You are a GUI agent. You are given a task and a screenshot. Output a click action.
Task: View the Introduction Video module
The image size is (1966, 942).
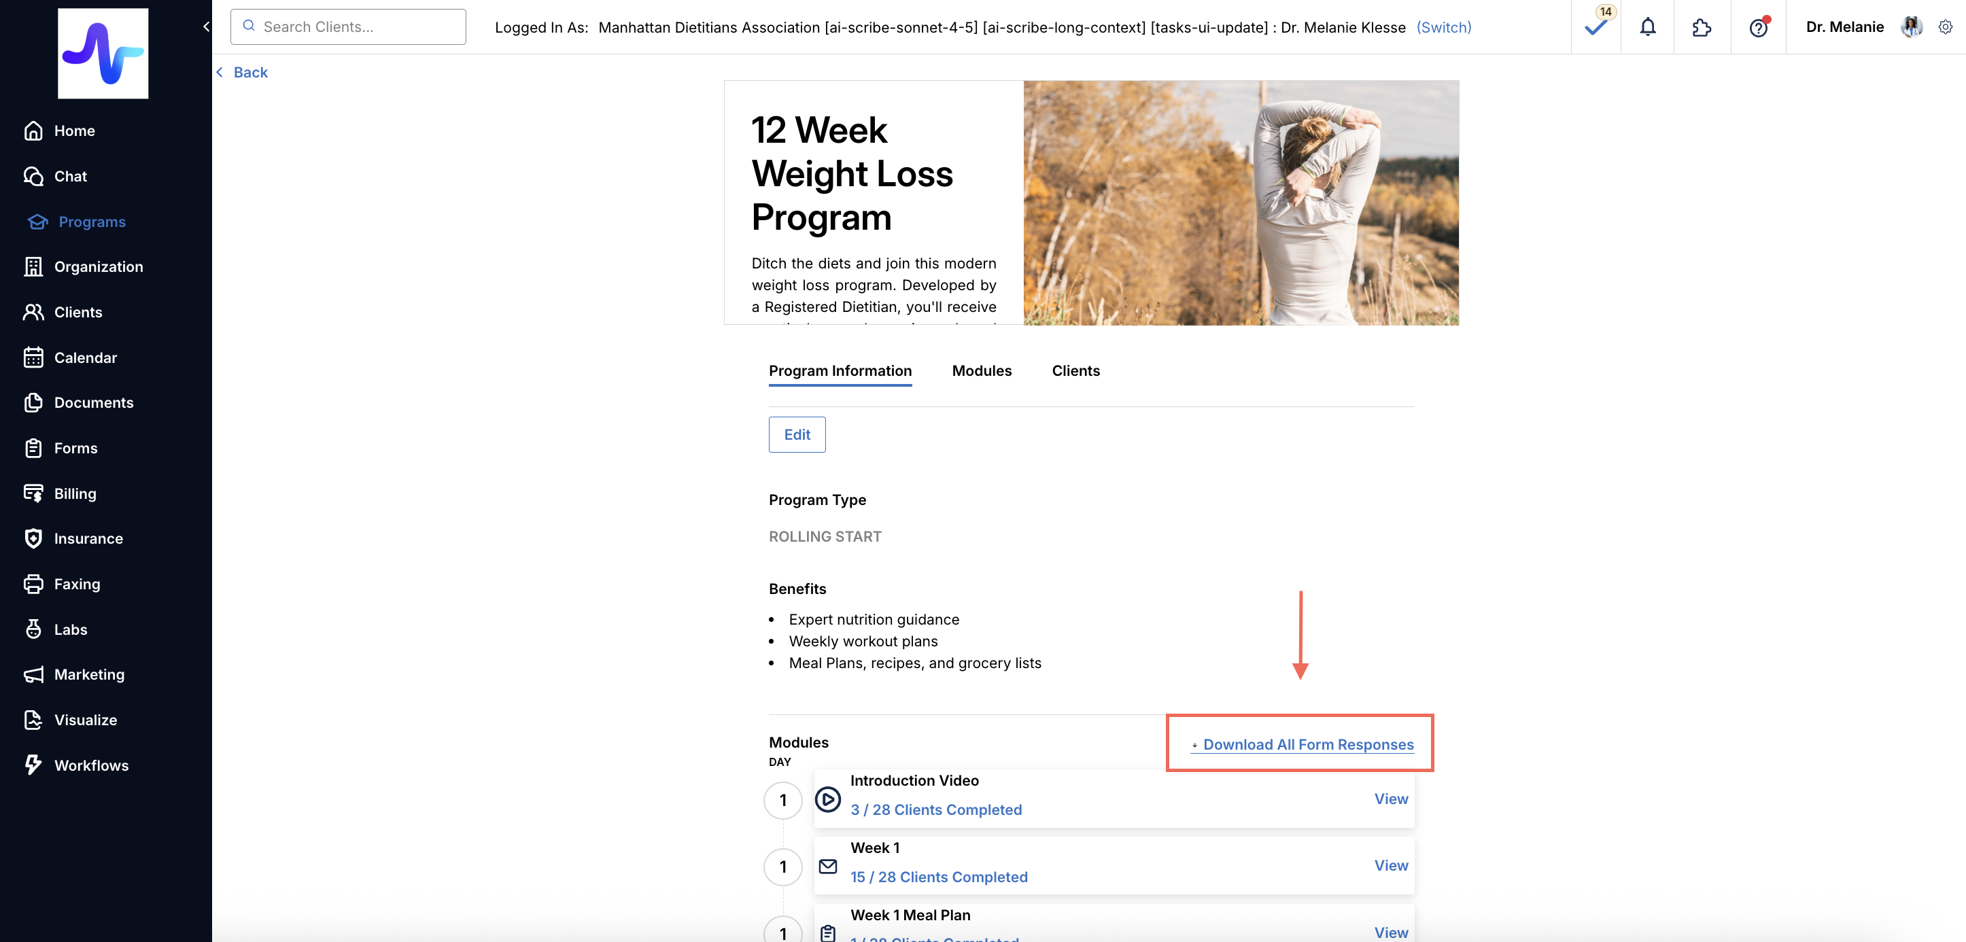click(x=1391, y=799)
